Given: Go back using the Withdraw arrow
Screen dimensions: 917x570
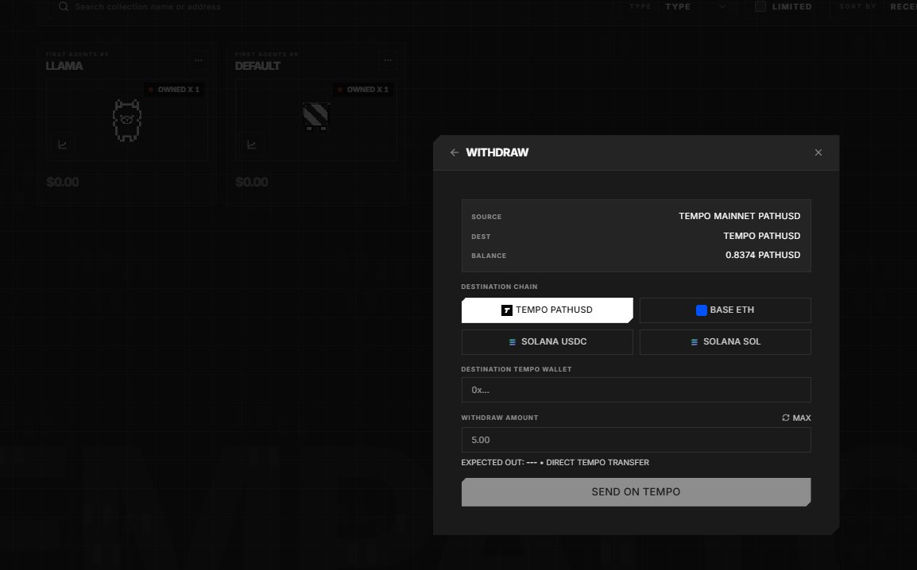Looking at the screenshot, I should [455, 152].
